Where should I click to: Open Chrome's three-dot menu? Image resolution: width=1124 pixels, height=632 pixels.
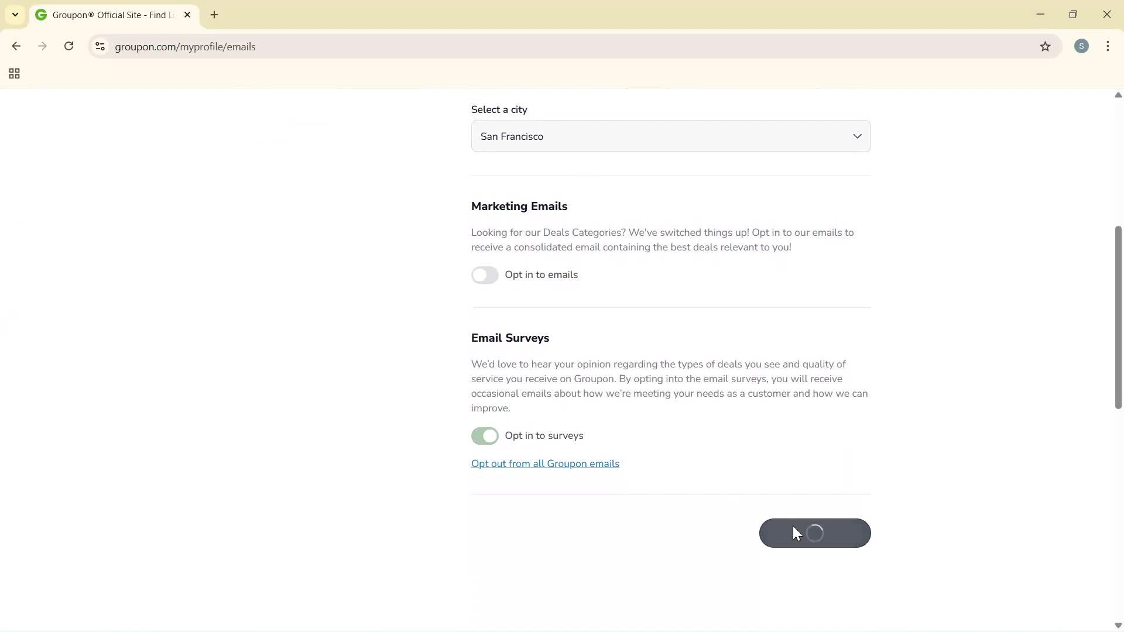[1108, 46]
